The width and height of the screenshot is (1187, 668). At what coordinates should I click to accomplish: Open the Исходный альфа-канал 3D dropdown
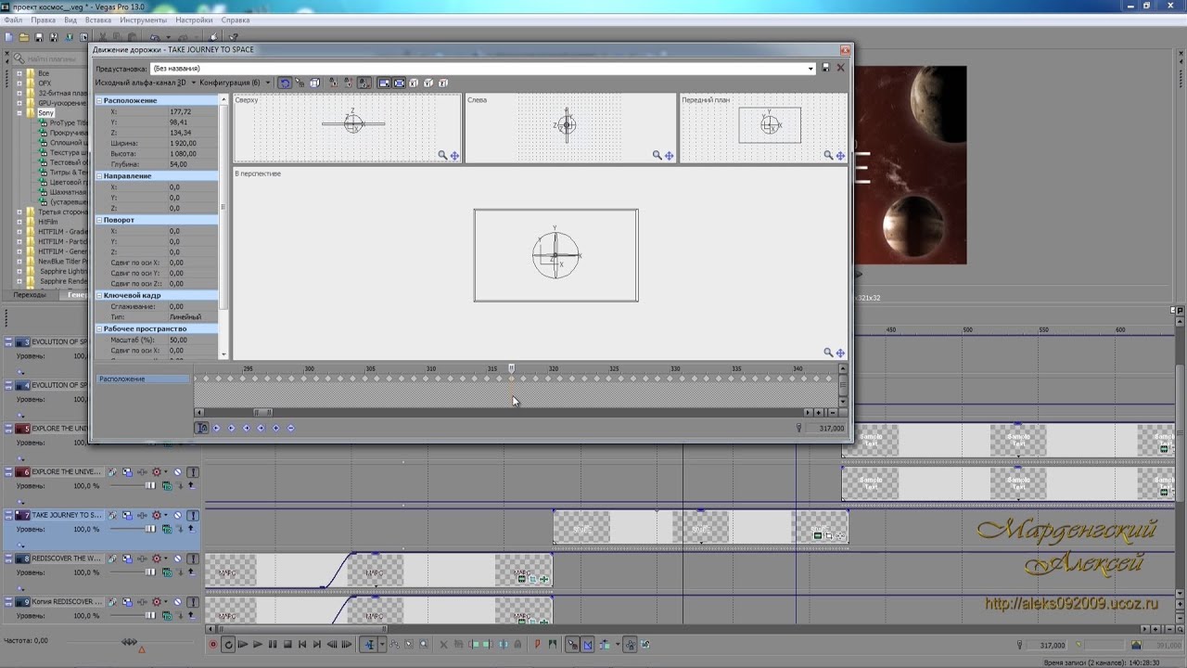click(x=145, y=83)
